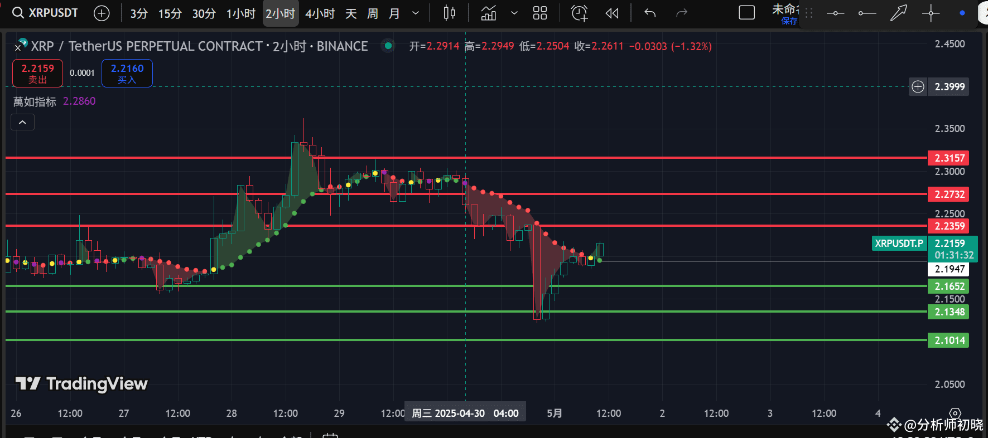Click the square layout icon
This screenshot has height=438, width=988.
[746, 13]
